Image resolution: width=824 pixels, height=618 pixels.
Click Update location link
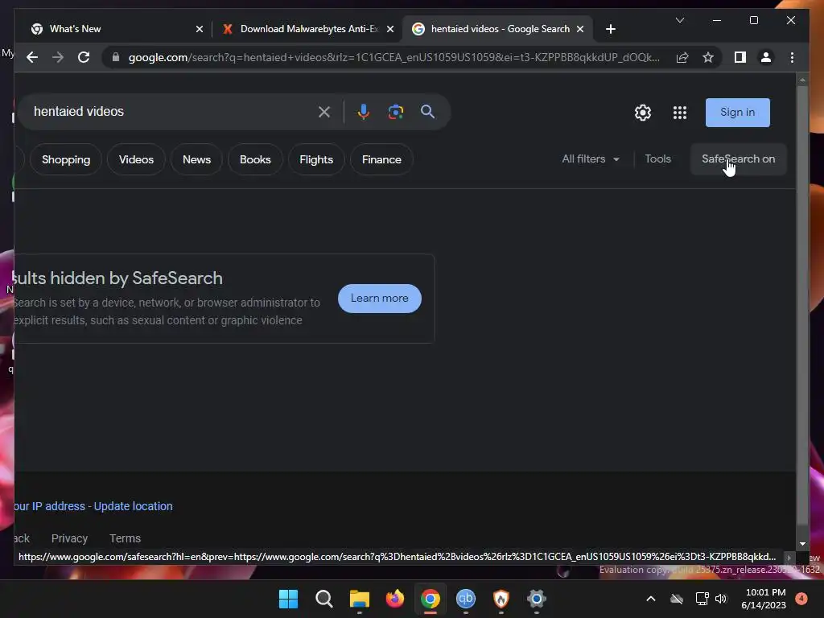coord(133,506)
